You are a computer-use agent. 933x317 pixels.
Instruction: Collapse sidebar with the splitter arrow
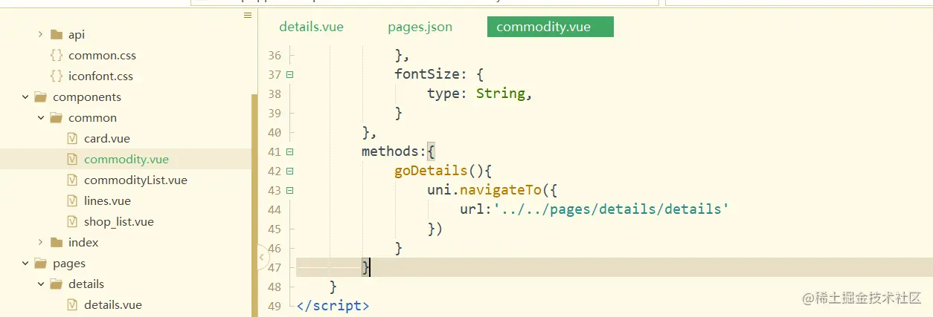261,258
